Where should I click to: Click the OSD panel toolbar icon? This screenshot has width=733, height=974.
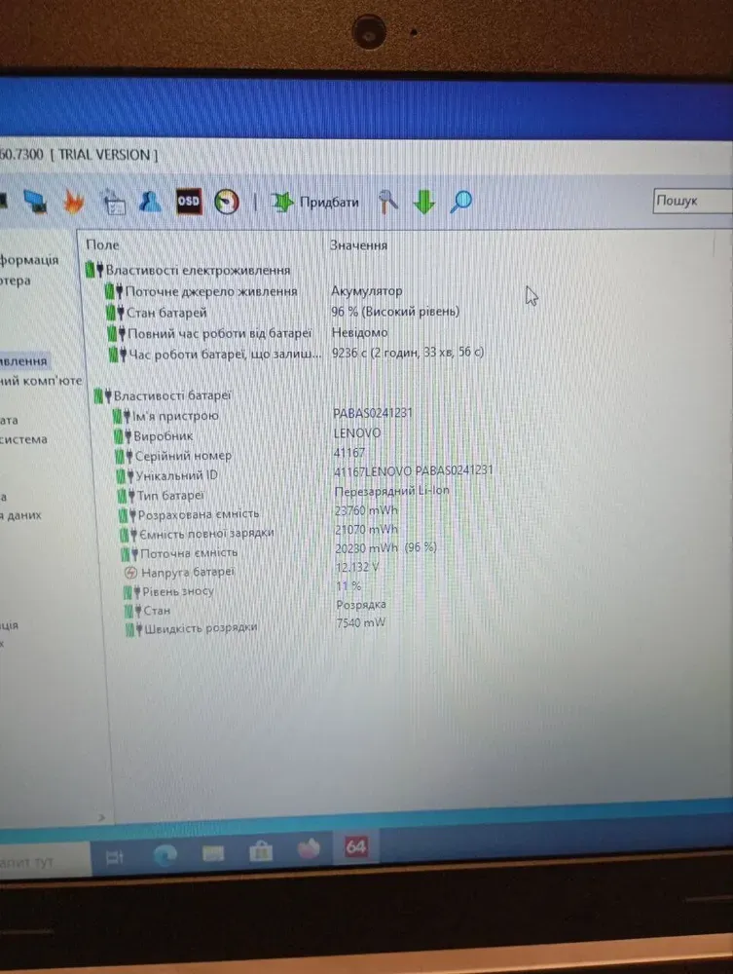click(189, 201)
